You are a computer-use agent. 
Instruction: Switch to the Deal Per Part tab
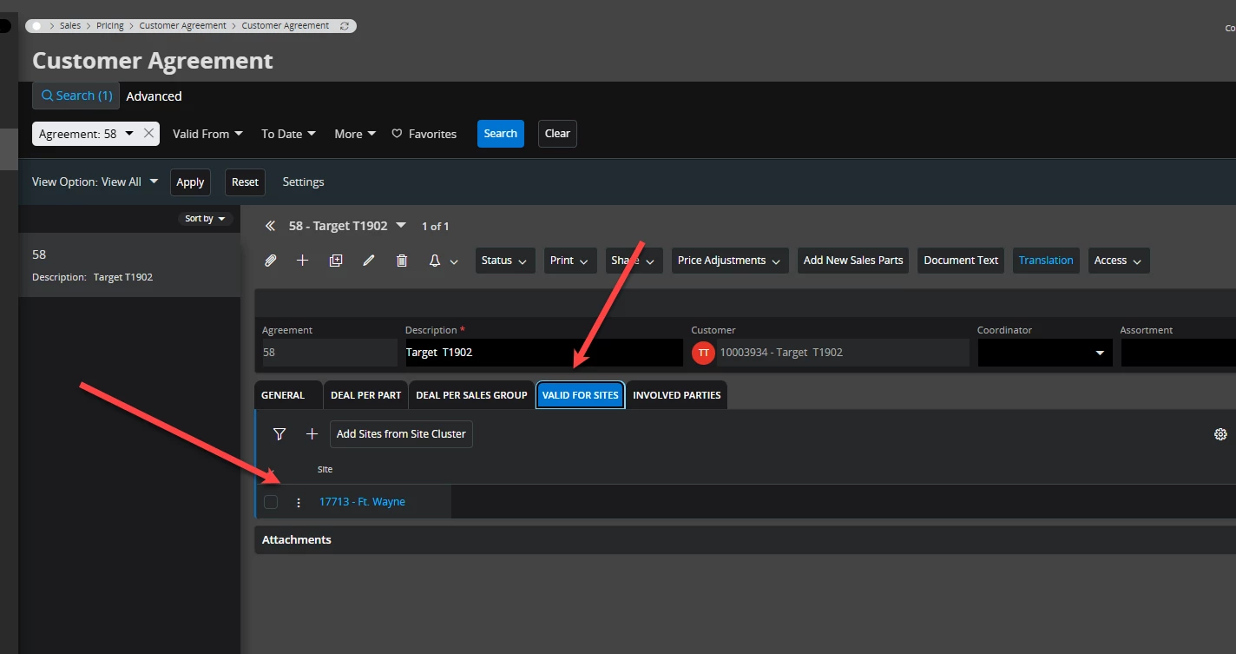[x=365, y=395]
